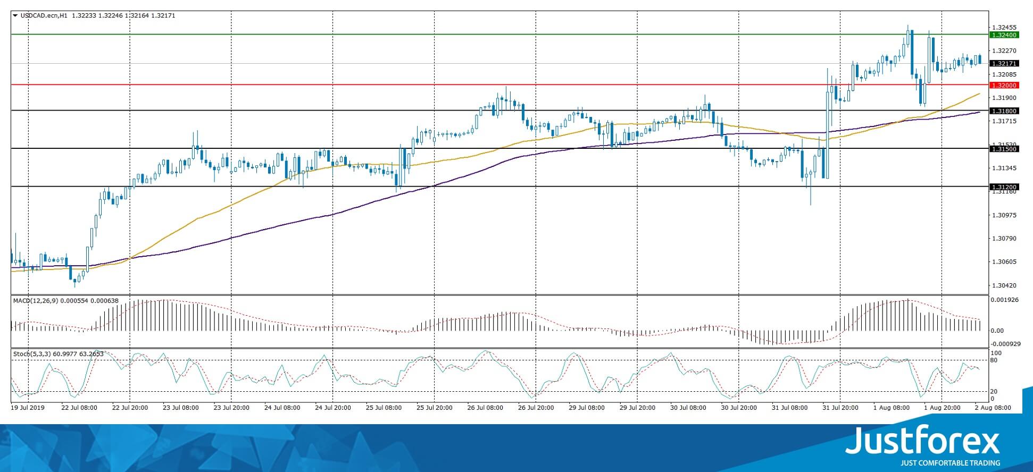Click the 1.32085 price axis value
This screenshot has width=1033, height=472.
1004,74
